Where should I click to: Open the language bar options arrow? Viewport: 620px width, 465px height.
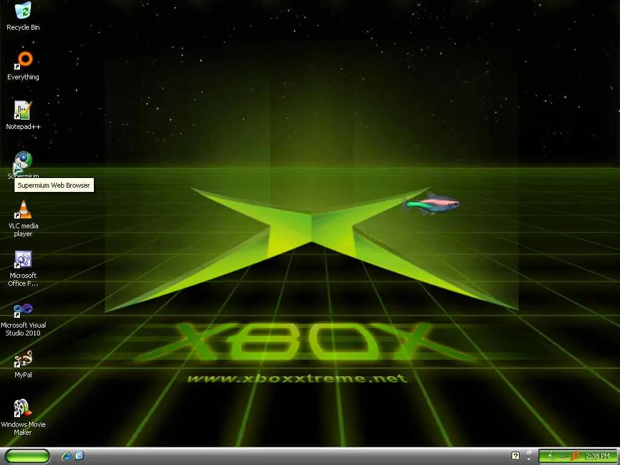tap(529, 460)
